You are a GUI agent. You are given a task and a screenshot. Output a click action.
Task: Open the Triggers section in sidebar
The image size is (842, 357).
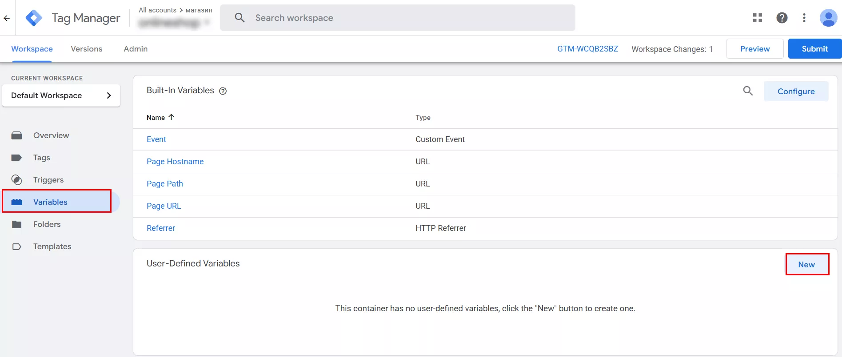(48, 180)
